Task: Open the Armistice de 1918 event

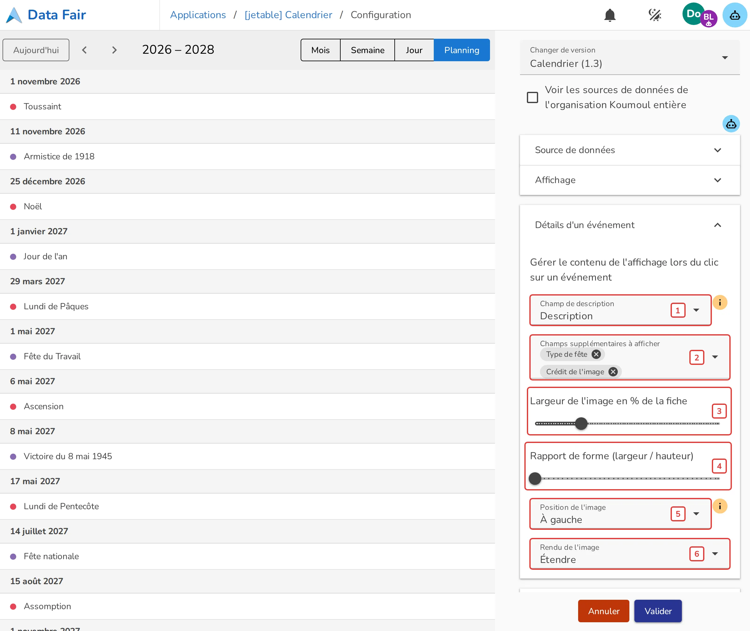Action: click(x=247, y=157)
